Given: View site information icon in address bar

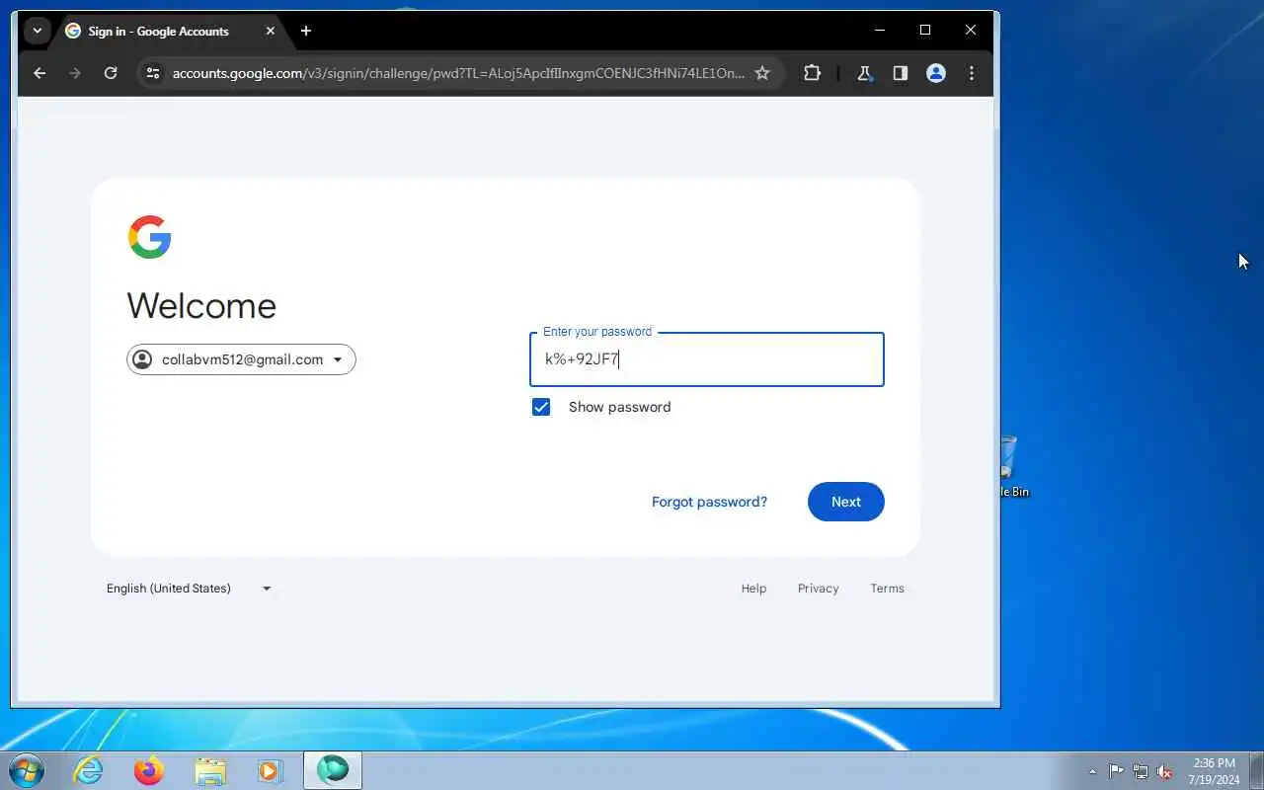Looking at the screenshot, I should pos(152,73).
